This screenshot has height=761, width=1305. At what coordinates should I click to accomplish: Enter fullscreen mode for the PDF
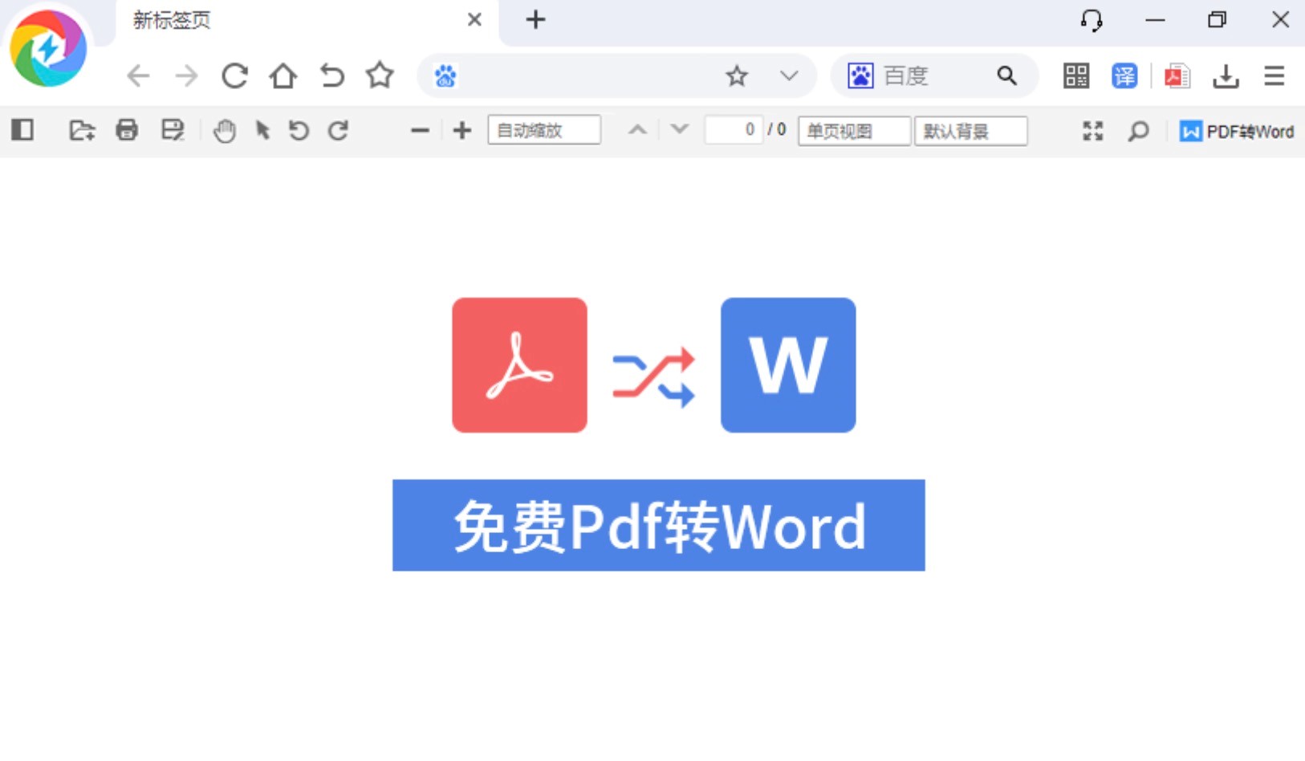(1092, 131)
